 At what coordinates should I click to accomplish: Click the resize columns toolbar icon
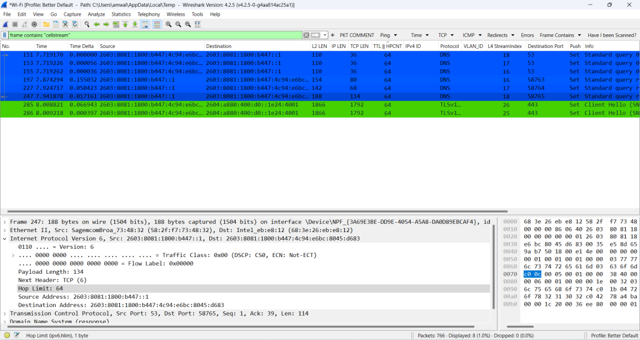198,24
